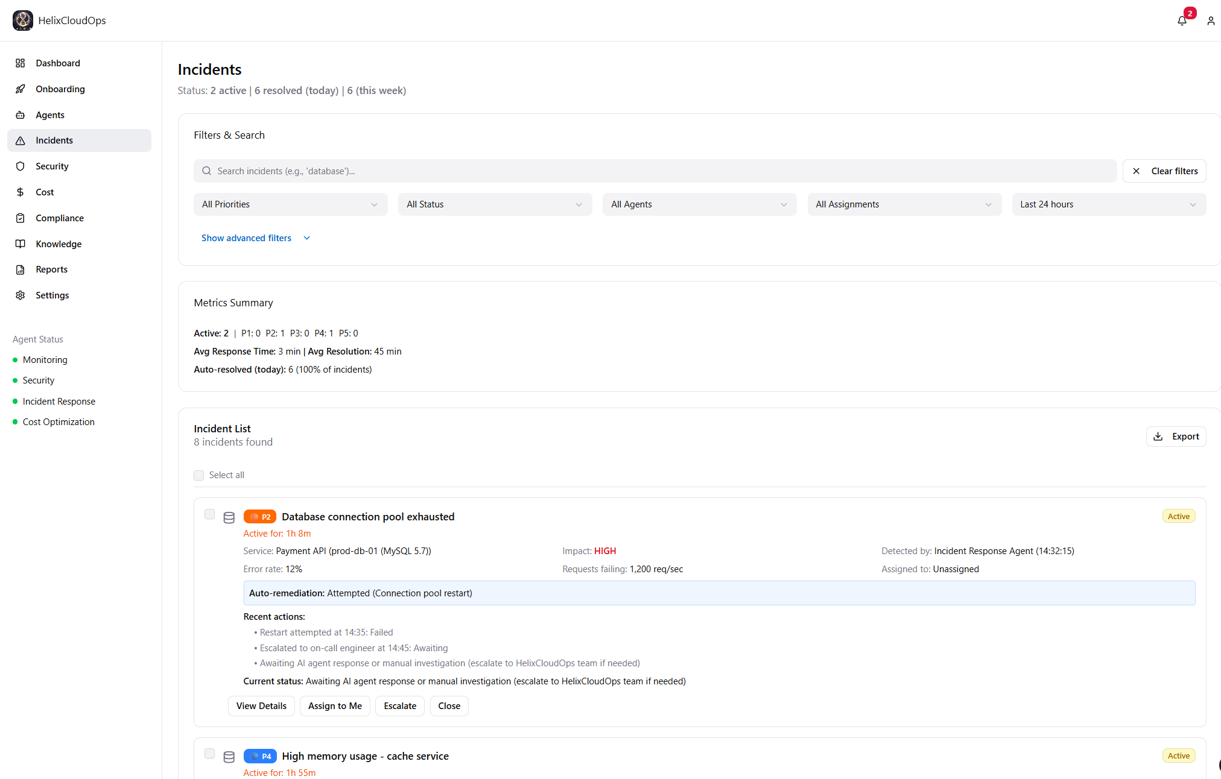Click the Settings gear icon in sidebar
The width and height of the screenshot is (1221, 779).
21,295
